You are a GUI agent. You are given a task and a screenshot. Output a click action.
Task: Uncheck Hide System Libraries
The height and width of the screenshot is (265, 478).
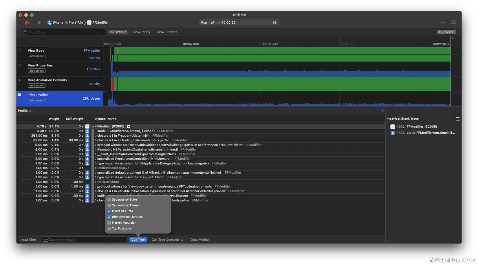pos(109,217)
